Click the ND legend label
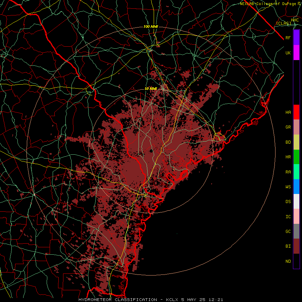 tap(288, 261)
